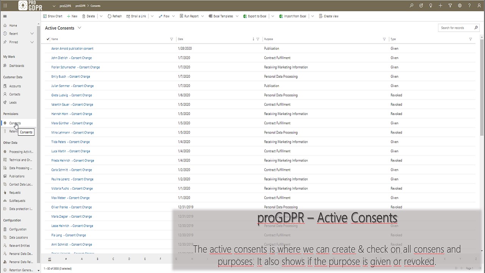Open the Name column filter
485x273 pixels.
point(172,39)
